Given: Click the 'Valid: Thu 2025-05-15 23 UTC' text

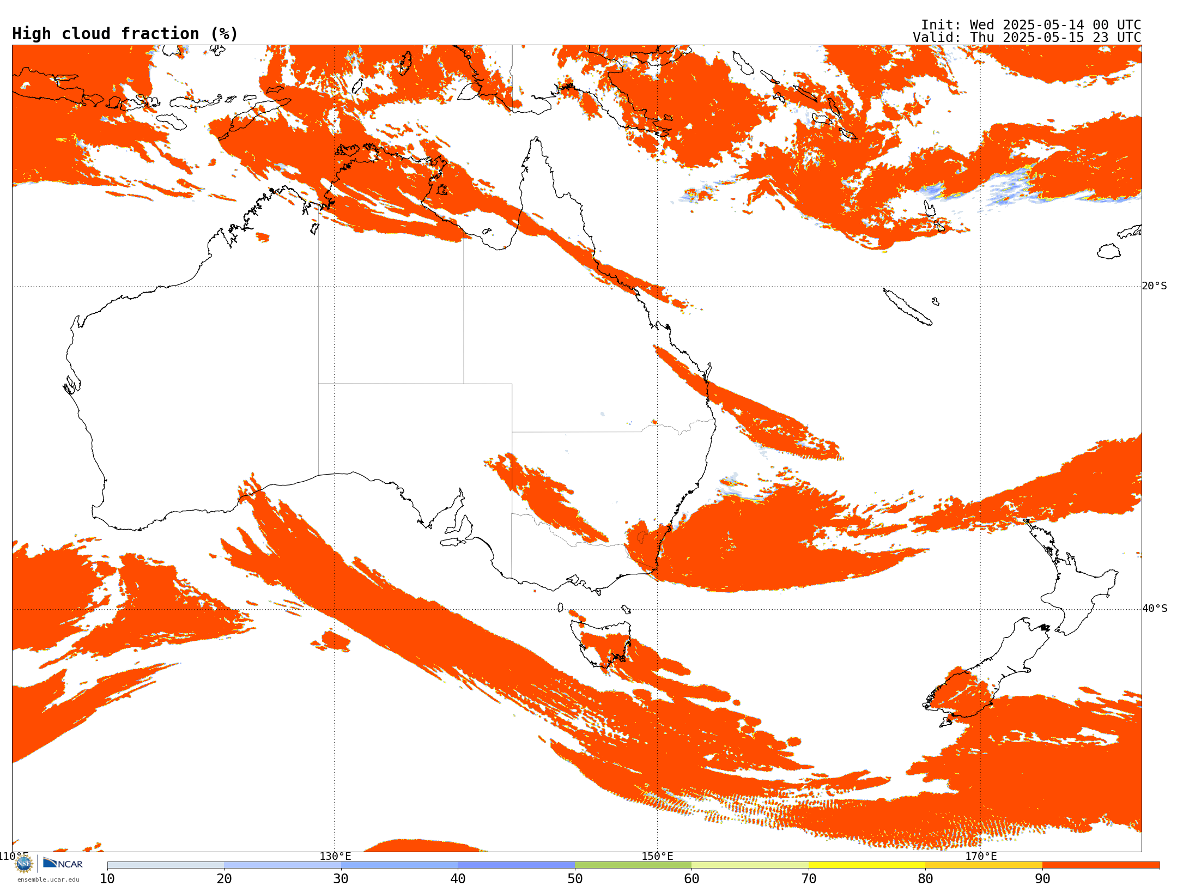Looking at the screenshot, I should [1027, 38].
